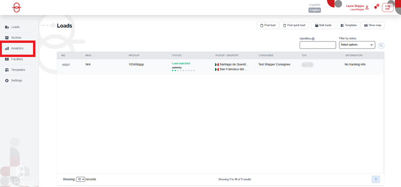
Task: Click the Post load clipboard icon
Action: tap(262, 25)
